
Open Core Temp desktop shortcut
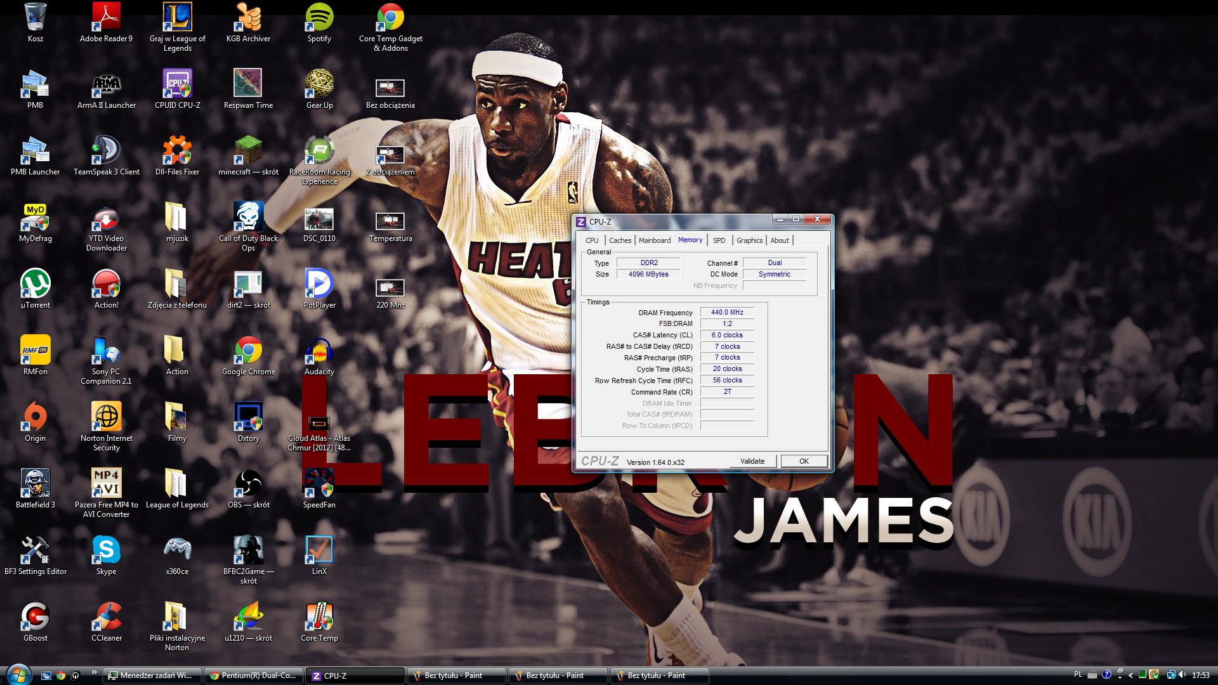(x=319, y=617)
